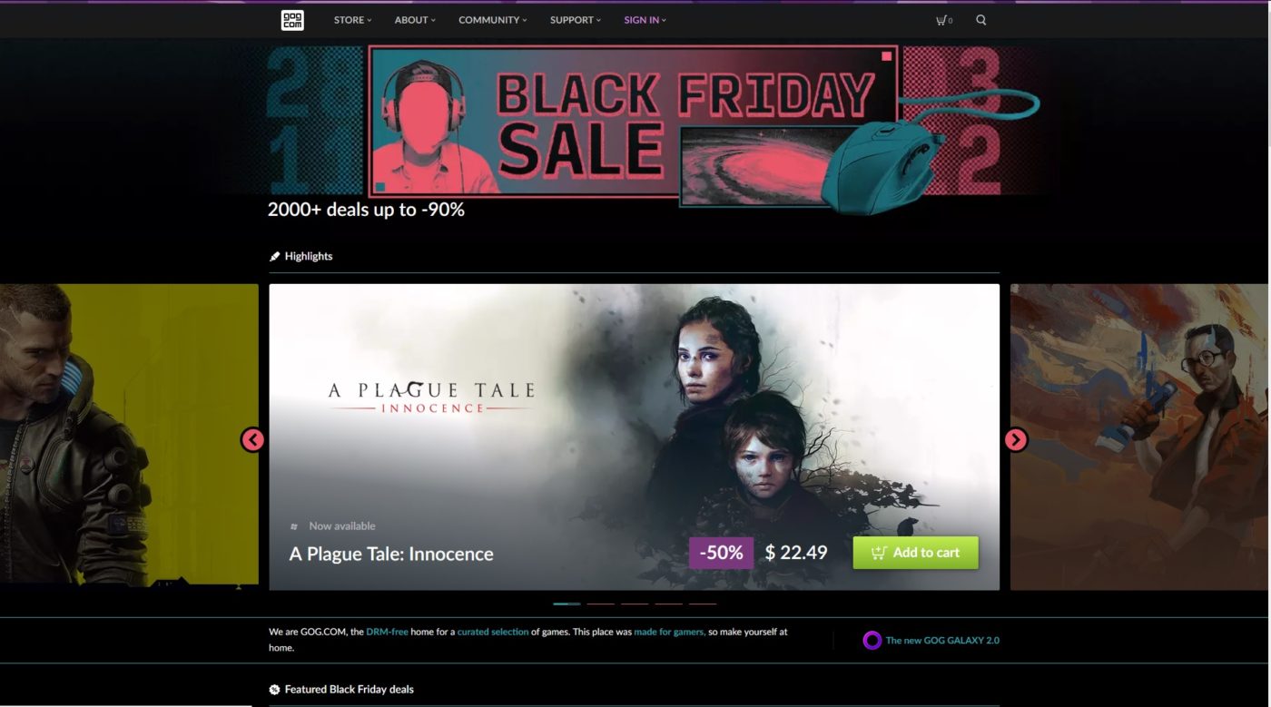Open the Sign In dropdown
Screen dimensions: 1271x707
click(x=645, y=20)
